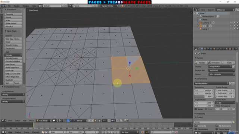Viewport: 239px width, 134px height.
Task: Open the Render properties tab
Action: pos(202,49)
